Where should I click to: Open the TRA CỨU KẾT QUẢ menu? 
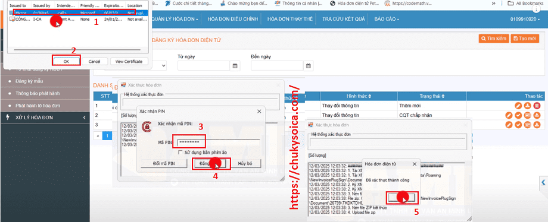pos(344,19)
